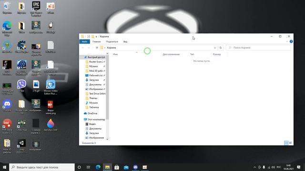Image resolution: width=305 pixels, height=171 pixels.
Task: Sort by the Имя column header
Action: 136,54
